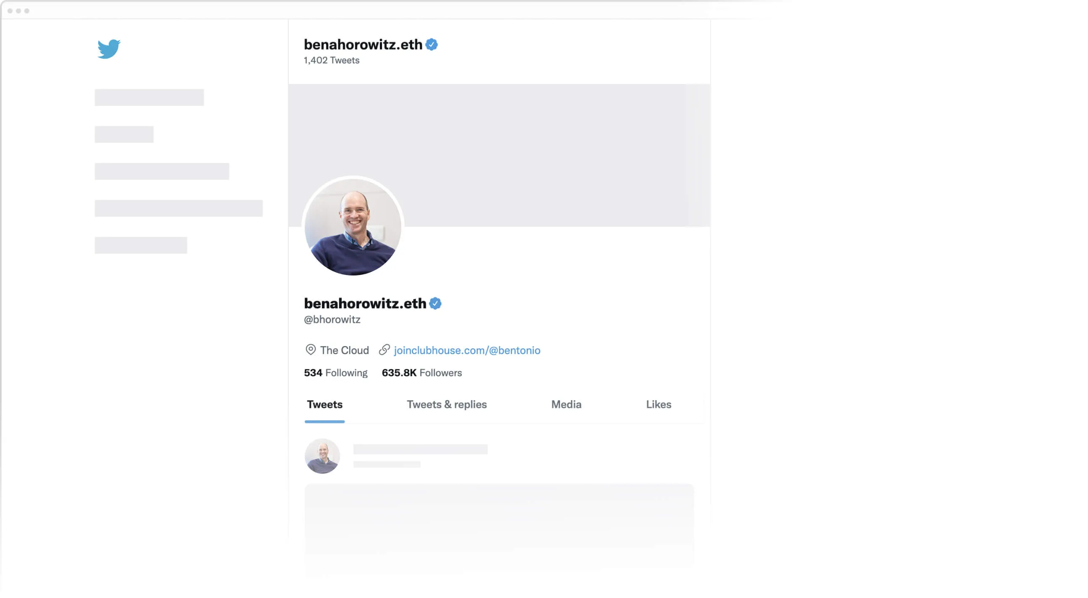Click the location pin icon
Viewport: 1088px width, 598px height.
[311, 350]
